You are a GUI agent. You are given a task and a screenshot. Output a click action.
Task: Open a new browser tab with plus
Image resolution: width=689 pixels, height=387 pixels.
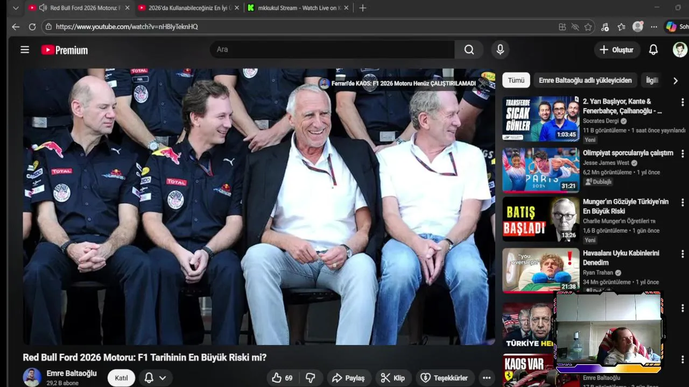(x=363, y=8)
